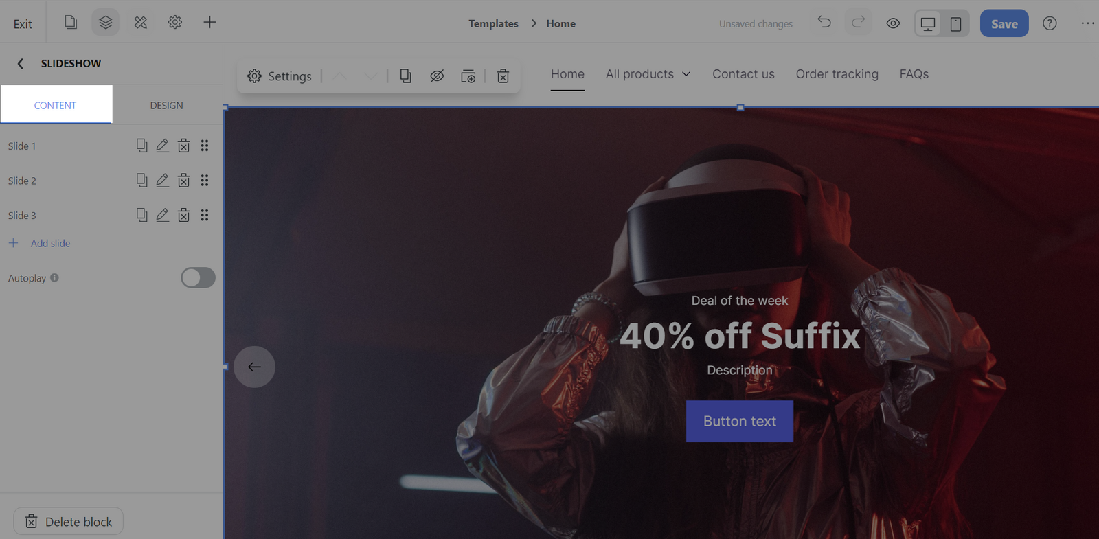Preview the page with eye icon

893,23
